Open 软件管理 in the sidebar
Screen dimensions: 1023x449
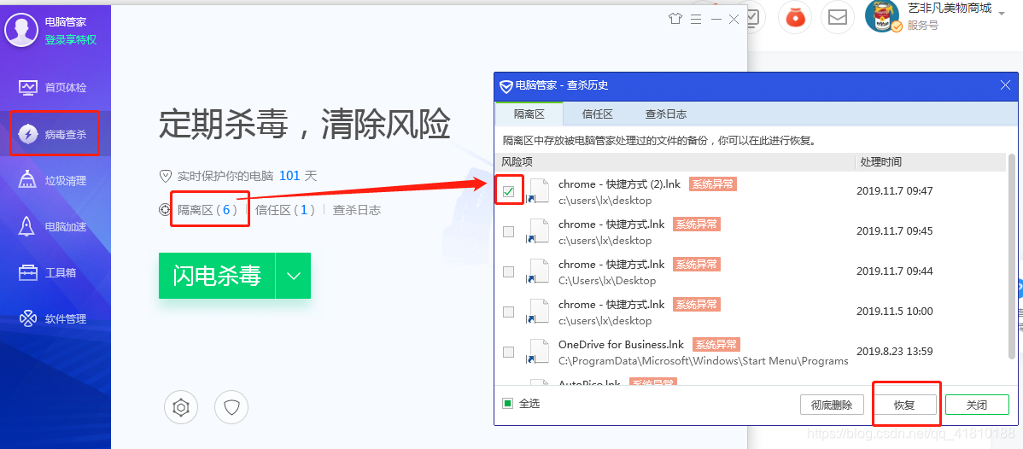click(x=54, y=319)
